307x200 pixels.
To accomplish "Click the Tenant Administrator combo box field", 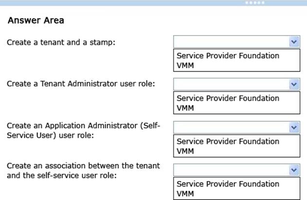I will pos(231,85).
